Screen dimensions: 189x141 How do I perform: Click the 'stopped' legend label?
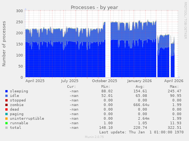tap(18, 100)
